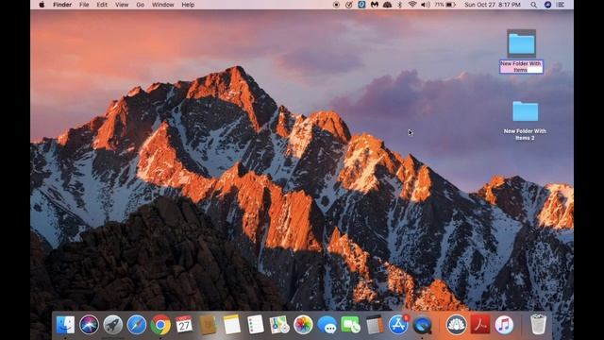Click the screen recording status icon

click(336, 5)
